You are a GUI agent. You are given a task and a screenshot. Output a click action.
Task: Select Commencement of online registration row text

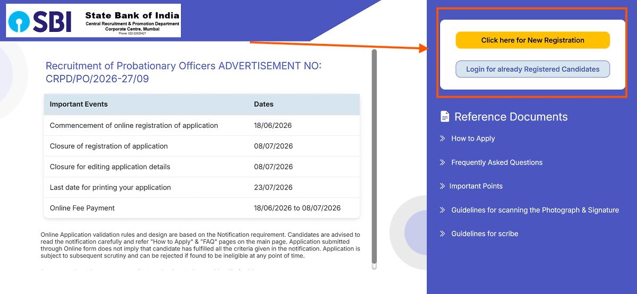point(134,126)
